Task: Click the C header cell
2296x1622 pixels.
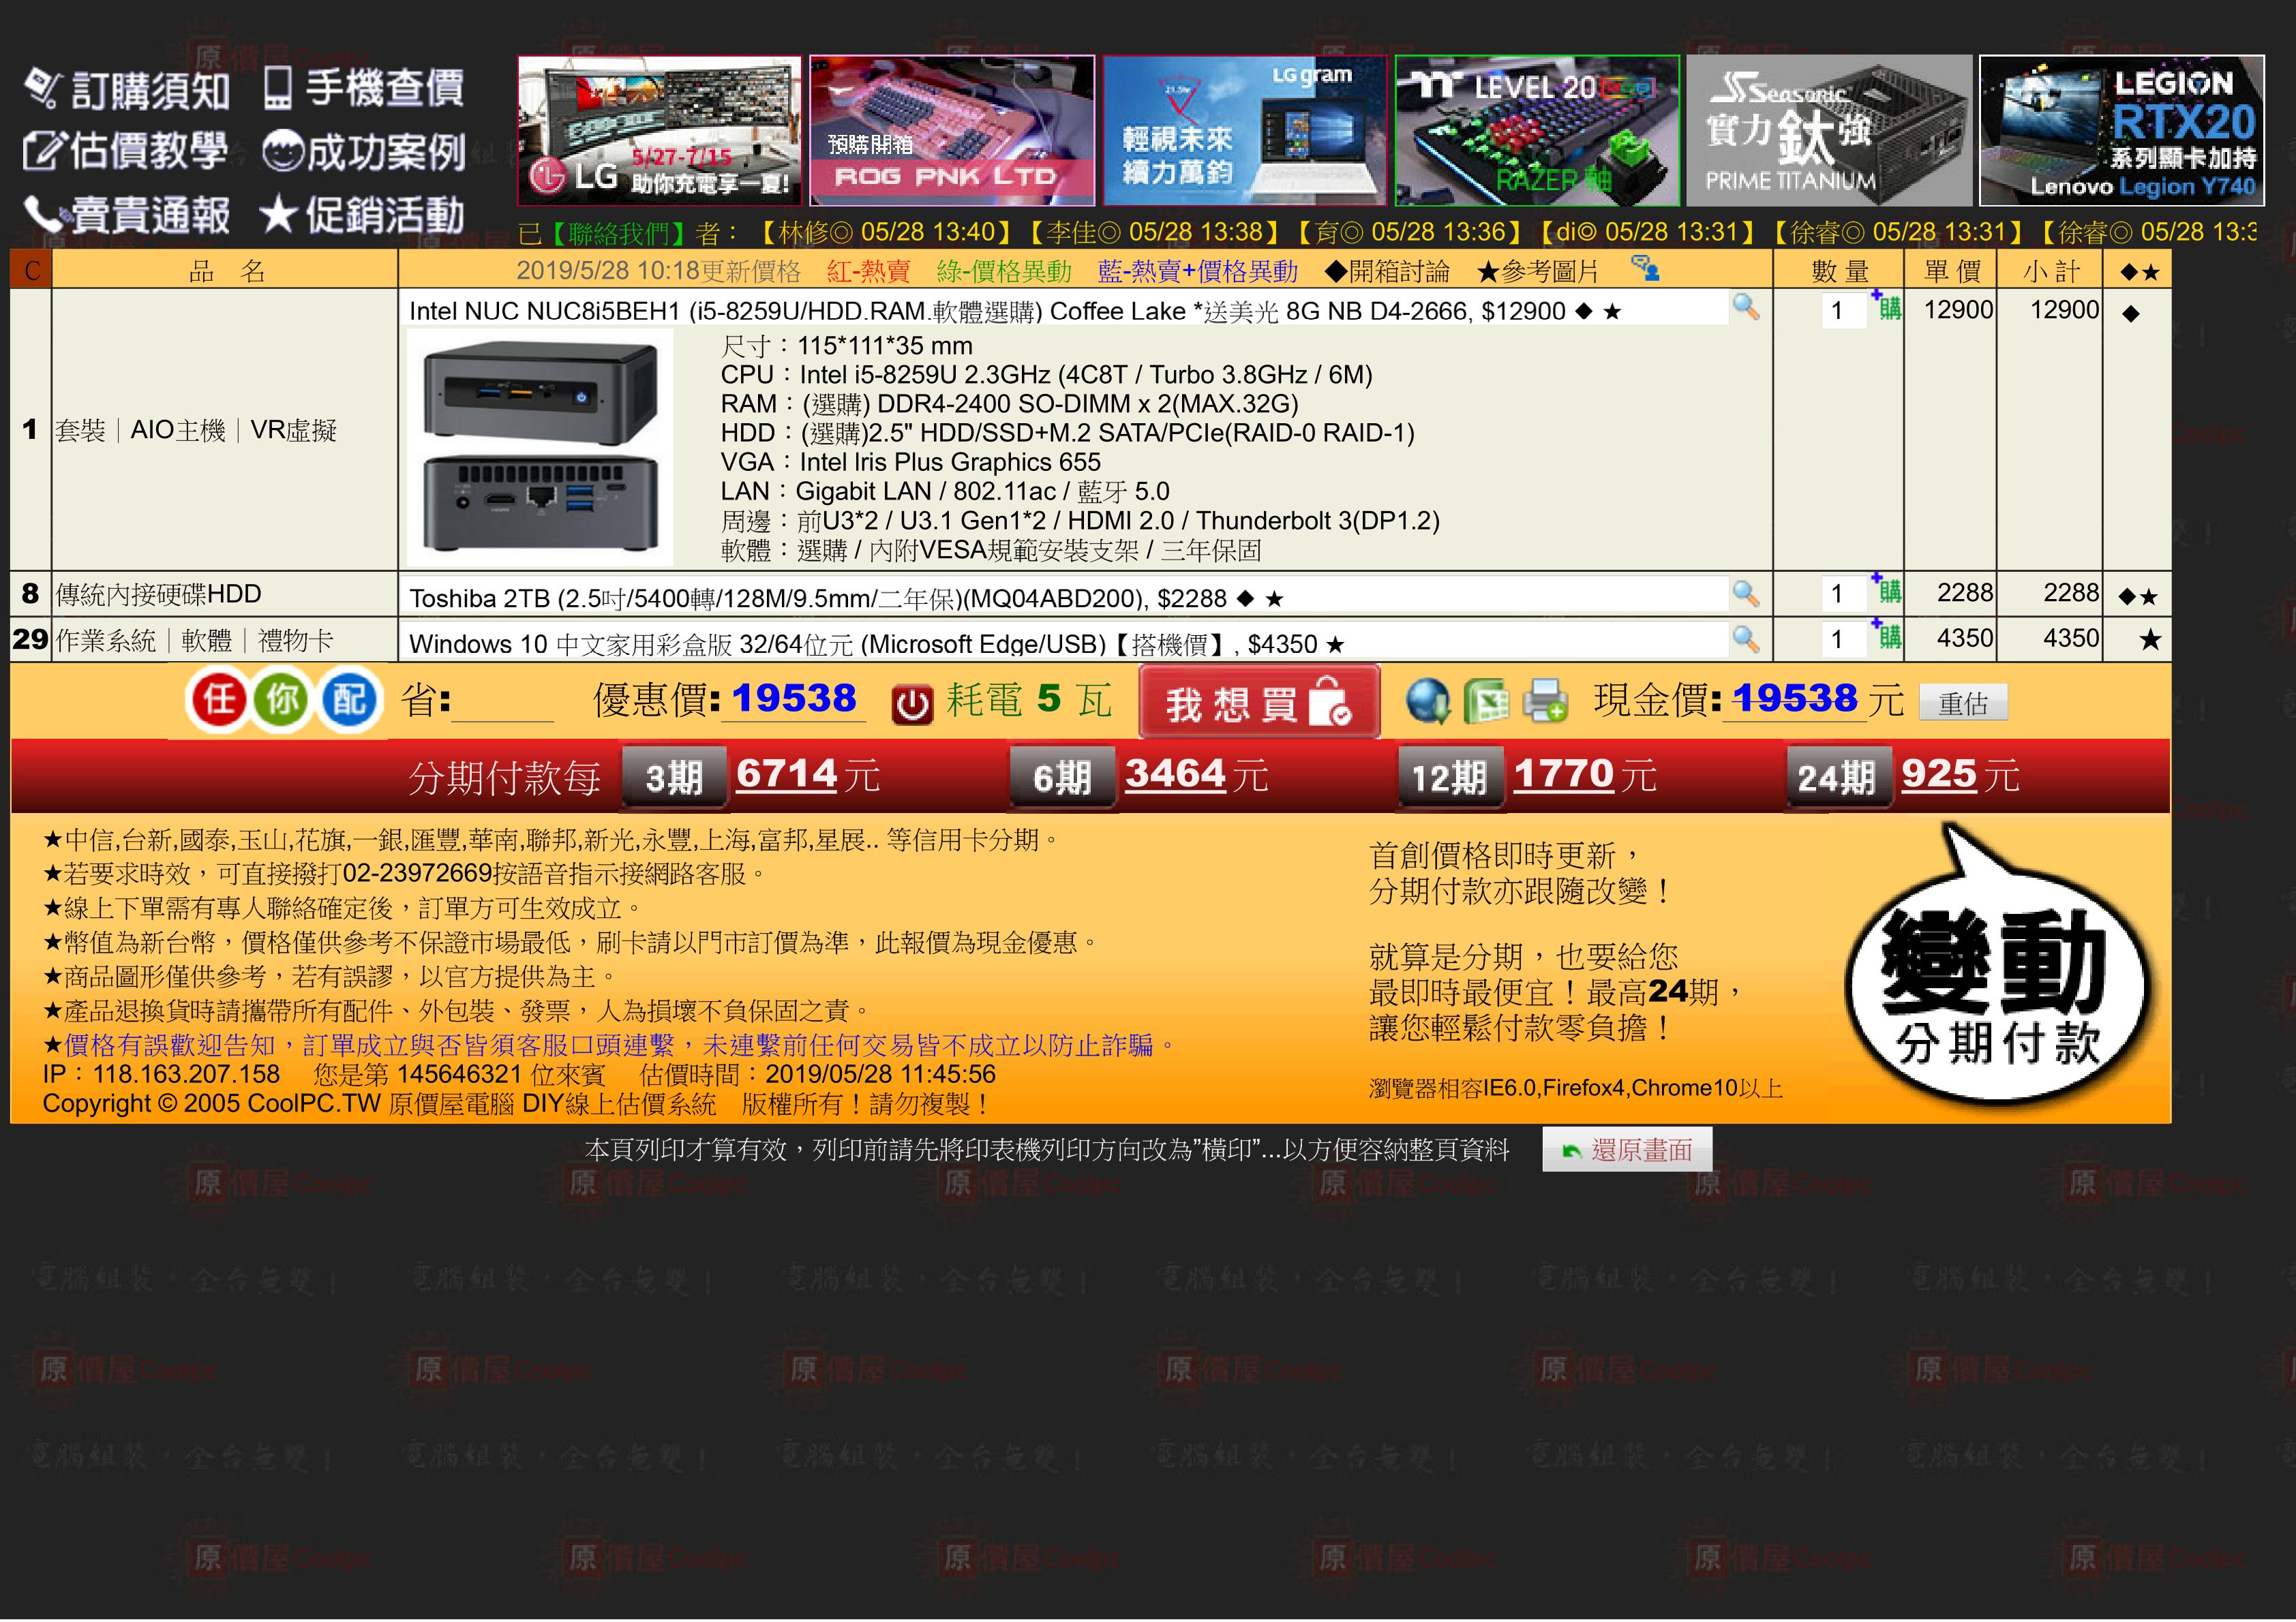Action: point(31,270)
